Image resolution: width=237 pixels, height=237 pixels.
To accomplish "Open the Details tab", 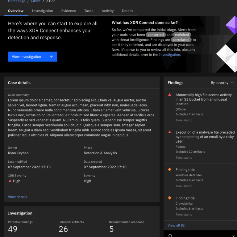I will [127, 11].
